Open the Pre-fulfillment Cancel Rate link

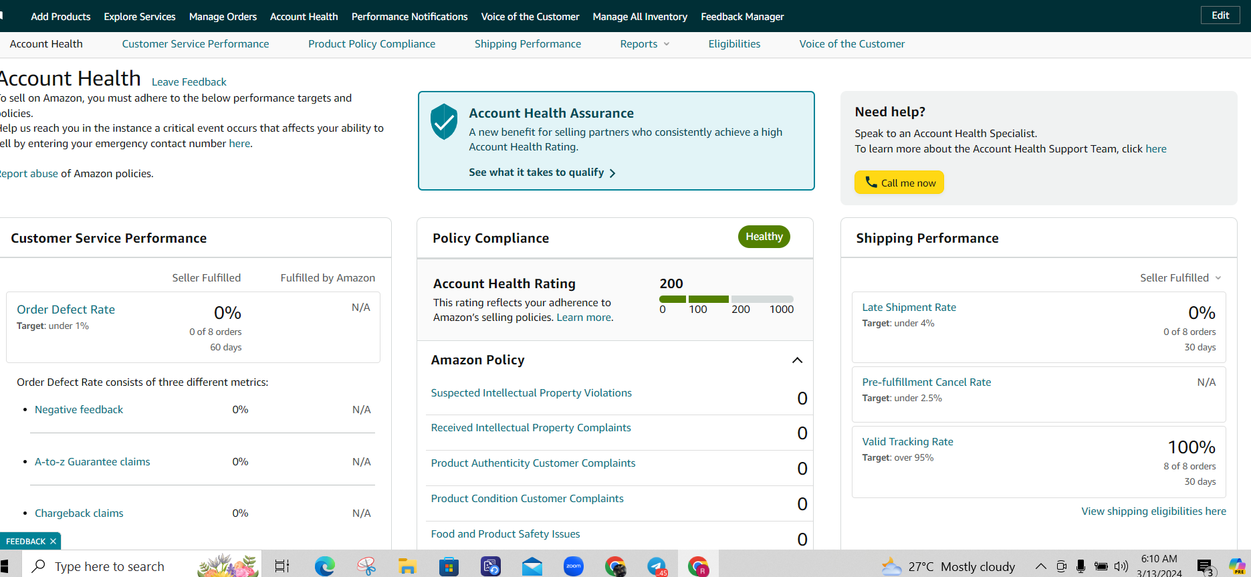926,382
